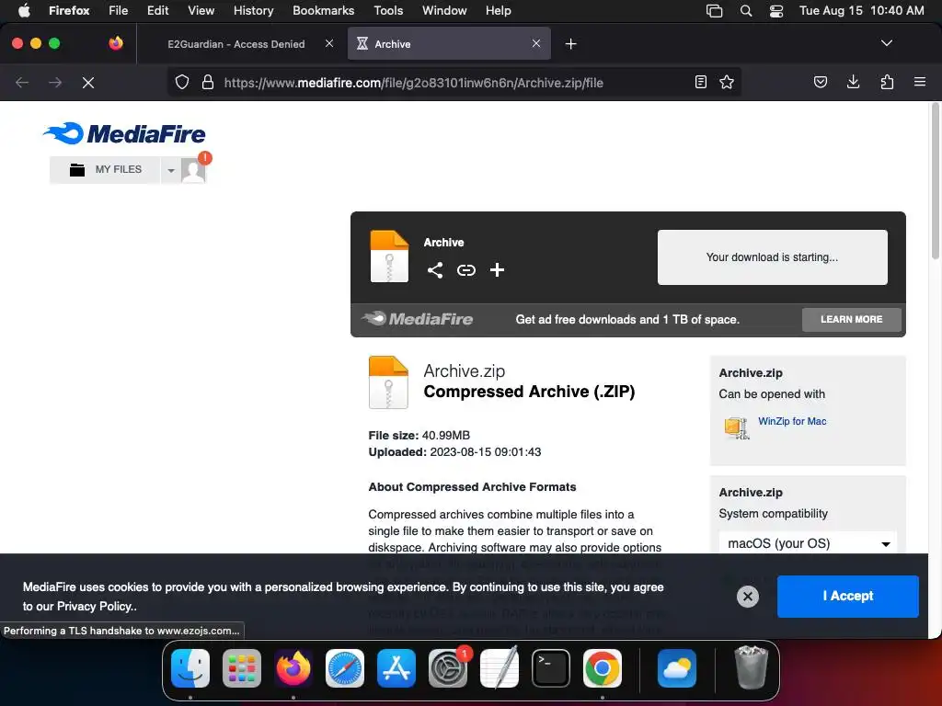The width and height of the screenshot is (942, 706).
Task: Open the weather app in the Dock
Action: pyautogui.click(x=677, y=668)
